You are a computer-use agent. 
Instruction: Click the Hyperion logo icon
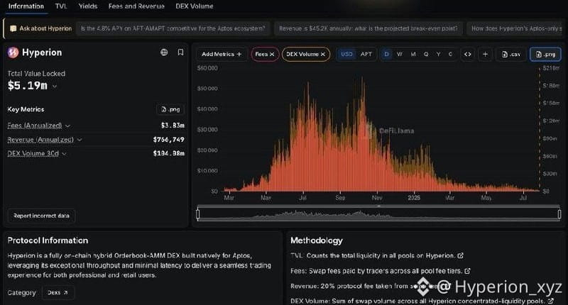tap(13, 52)
